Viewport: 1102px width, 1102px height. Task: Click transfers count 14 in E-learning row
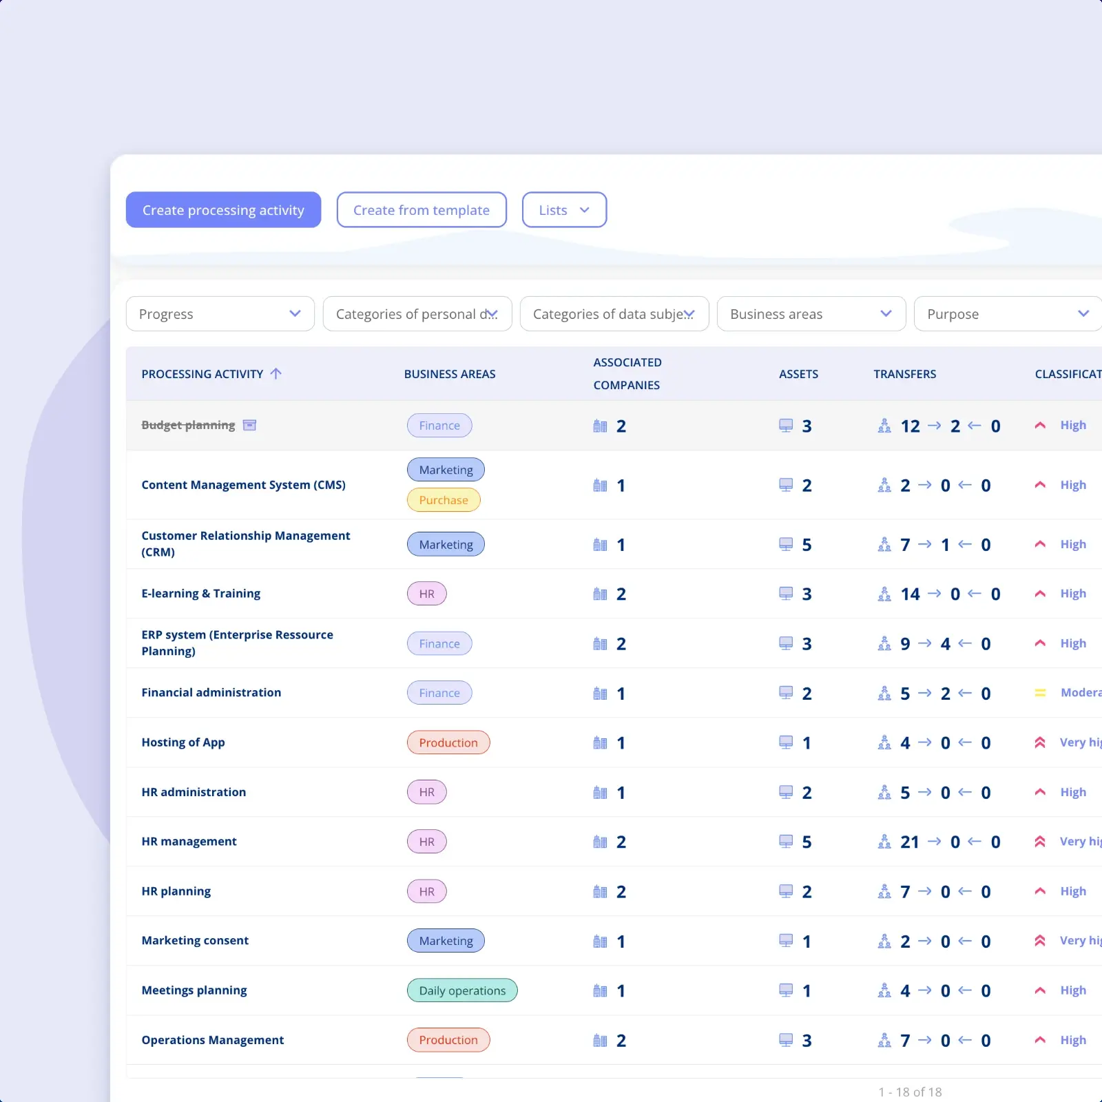(910, 594)
